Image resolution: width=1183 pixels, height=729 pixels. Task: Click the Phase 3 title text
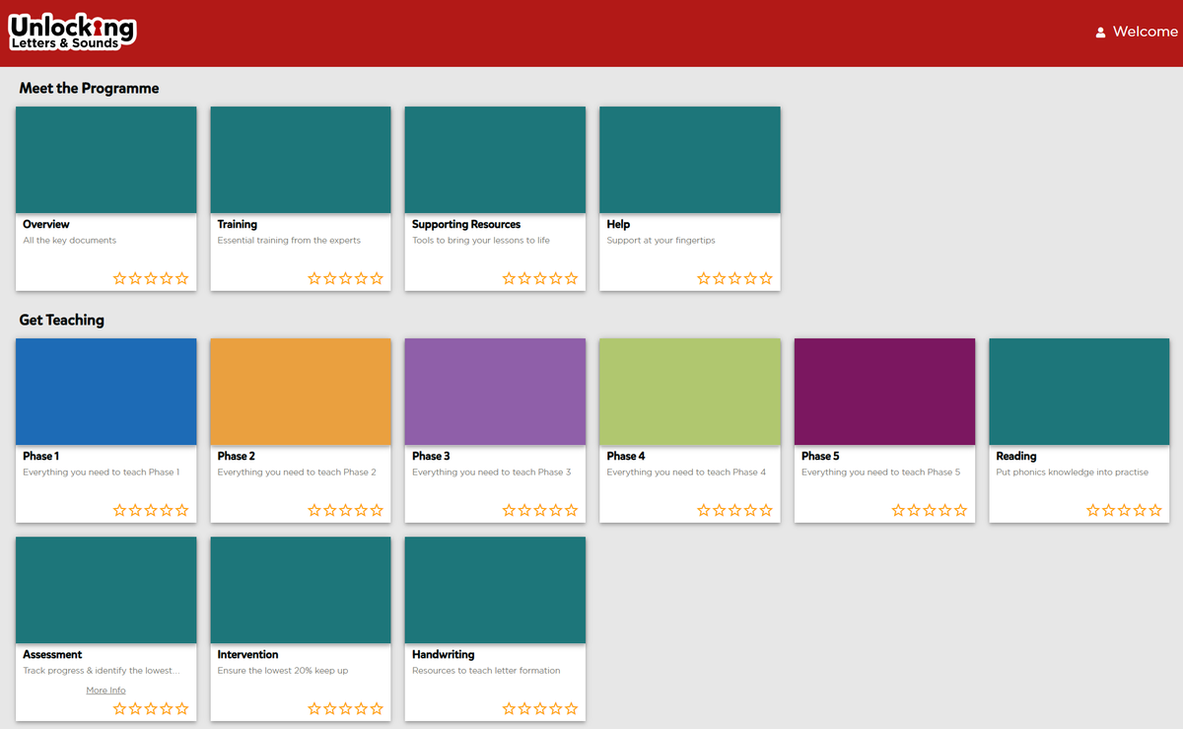click(x=431, y=457)
